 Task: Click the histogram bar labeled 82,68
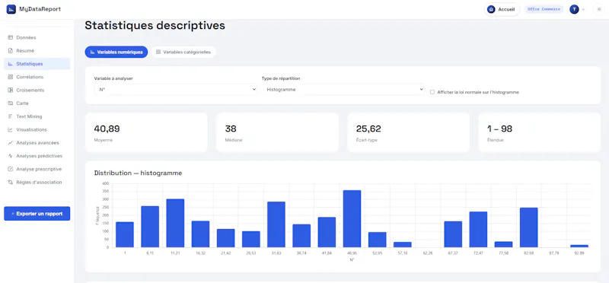click(x=529, y=227)
